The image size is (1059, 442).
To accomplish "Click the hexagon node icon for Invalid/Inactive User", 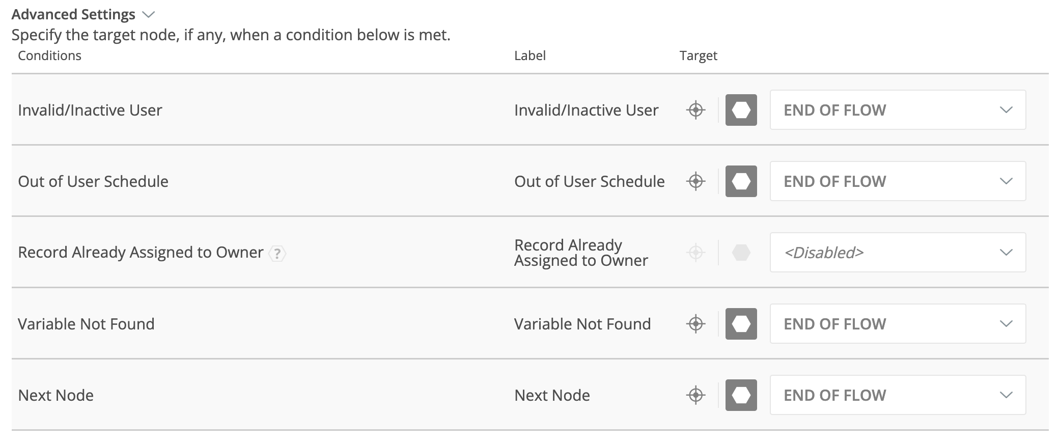I will point(741,109).
